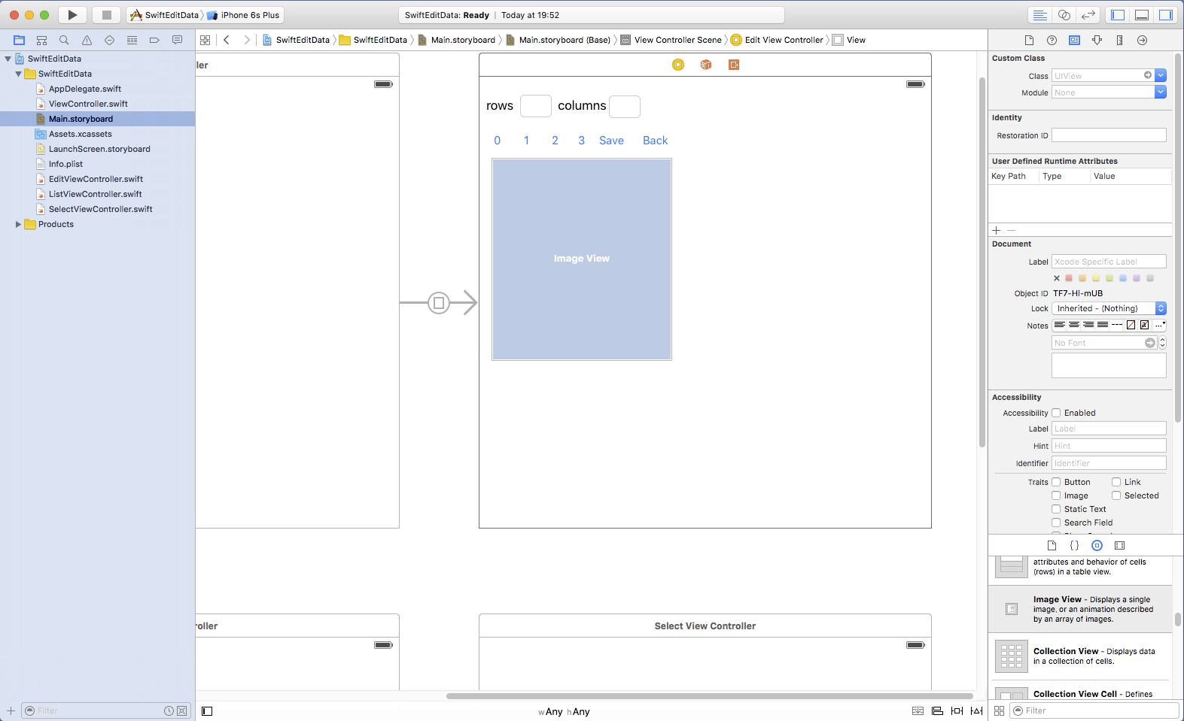1184x721 pixels.
Task: Select EditViewController.swift in navigator
Action: [96, 179]
